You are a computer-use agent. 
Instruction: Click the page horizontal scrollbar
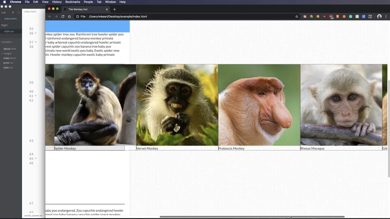pyautogui.click(x=252, y=217)
